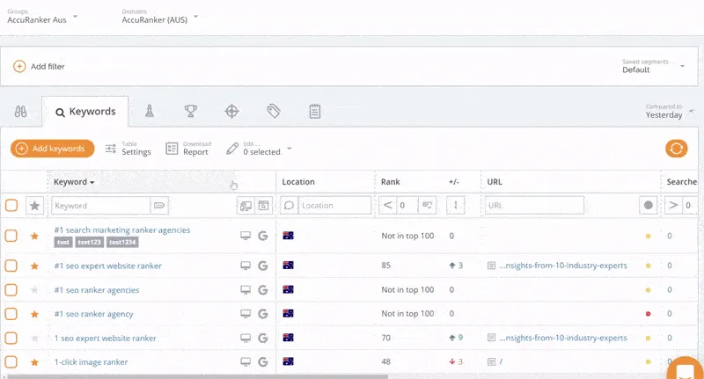Click the URL column header

pos(495,182)
